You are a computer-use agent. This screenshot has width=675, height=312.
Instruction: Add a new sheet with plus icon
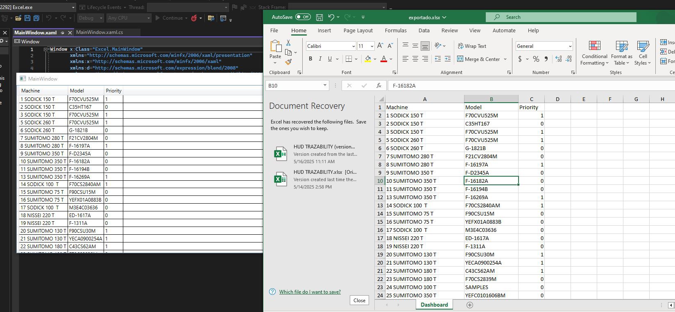[x=470, y=305]
